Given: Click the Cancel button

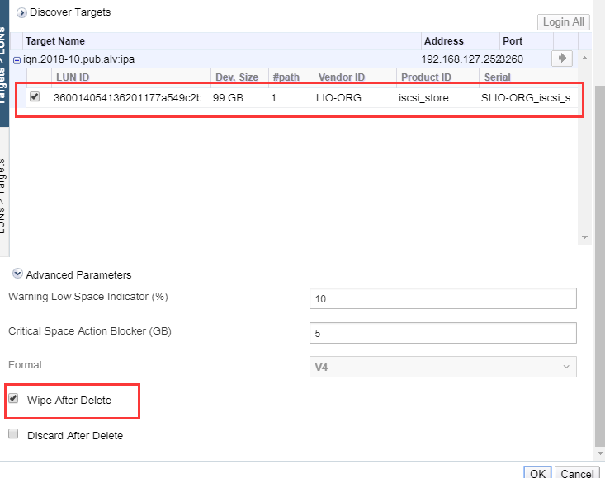Looking at the screenshot, I should coord(577,473).
